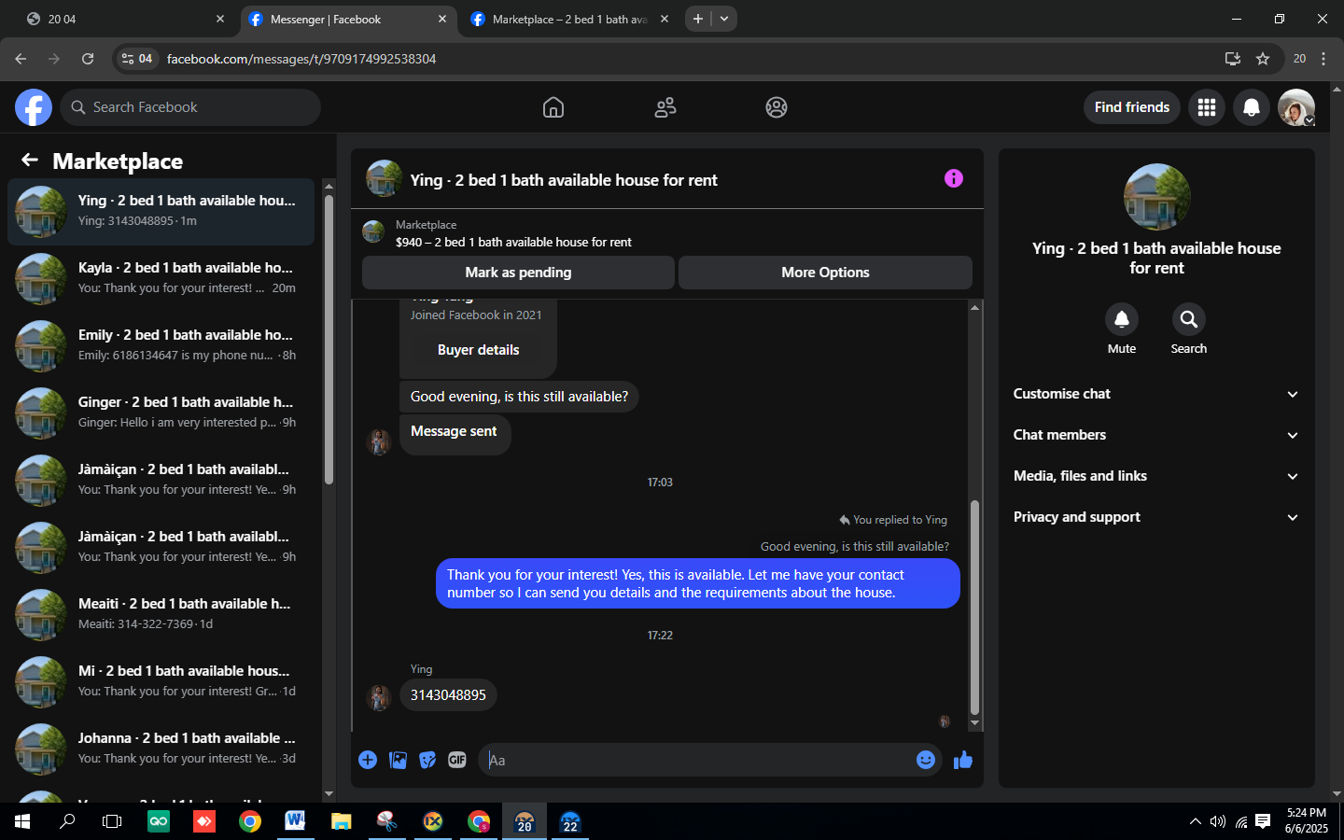This screenshot has width=1344, height=840.
Task: Open the browser three-dot menu
Action: [x=1323, y=59]
